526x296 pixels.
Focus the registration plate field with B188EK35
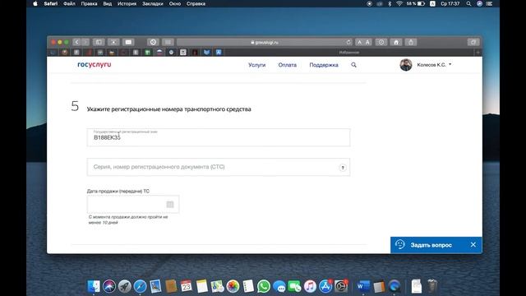click(x=219, y=137)
